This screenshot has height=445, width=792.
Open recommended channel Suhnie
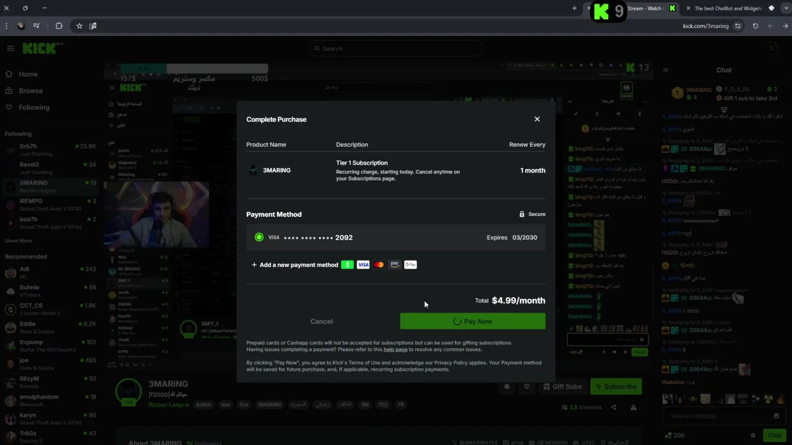[x=49, y=290]
